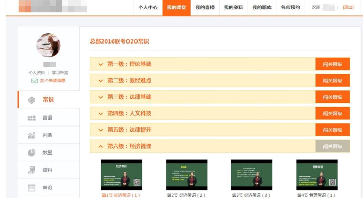Open the 我的题库 tab
The height and width of the screenshot is (198, 363).
point(262,8)
